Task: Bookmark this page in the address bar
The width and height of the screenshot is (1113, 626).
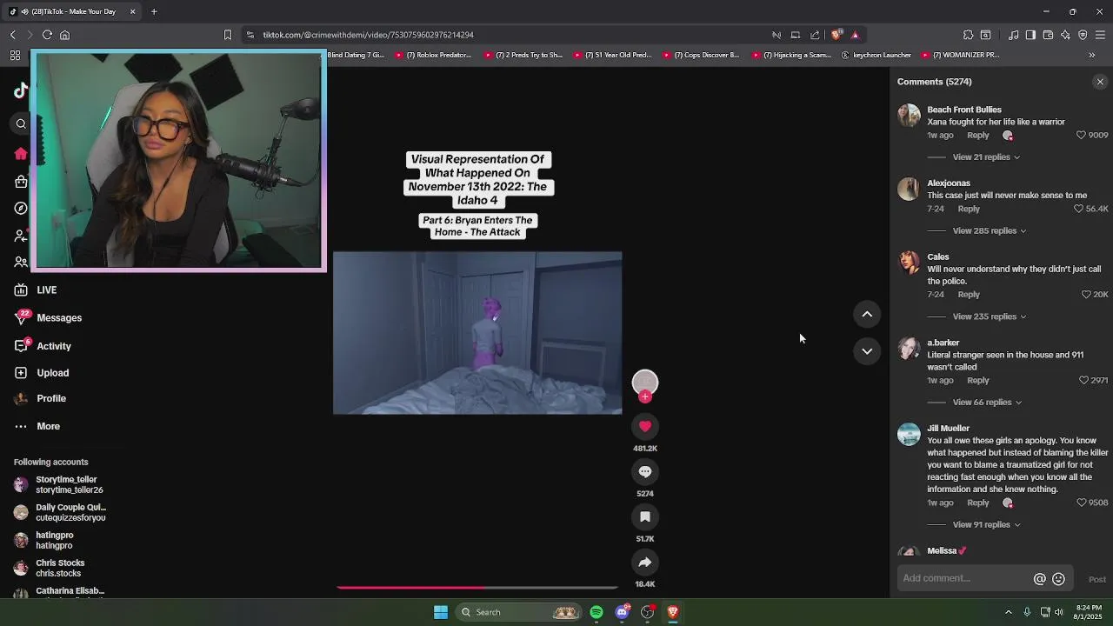Action: (x=228, y=35)
